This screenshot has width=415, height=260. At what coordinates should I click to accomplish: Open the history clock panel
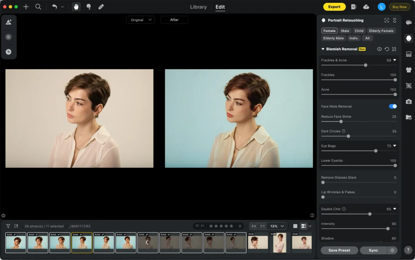click(9, 52)
